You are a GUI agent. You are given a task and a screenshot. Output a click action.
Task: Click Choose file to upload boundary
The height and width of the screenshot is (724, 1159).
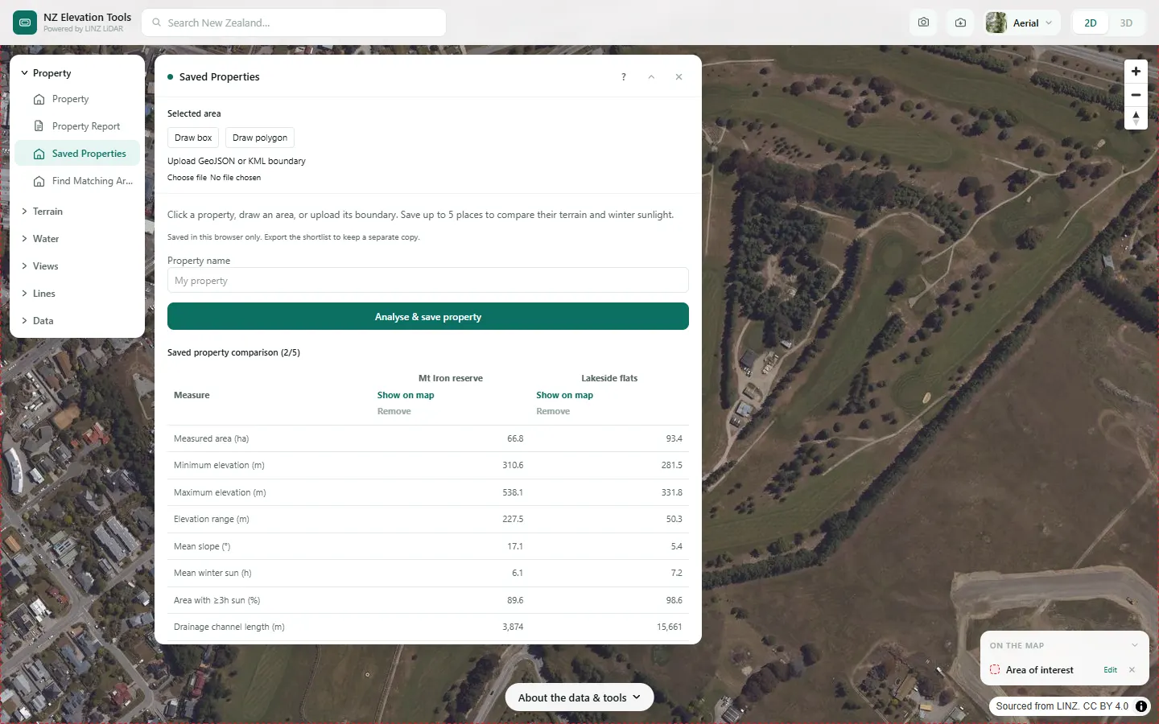point(187,178)
